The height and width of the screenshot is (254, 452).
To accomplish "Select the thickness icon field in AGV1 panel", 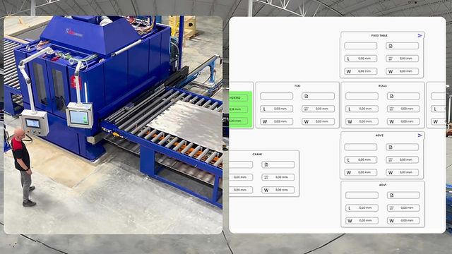I will point(403,208).
